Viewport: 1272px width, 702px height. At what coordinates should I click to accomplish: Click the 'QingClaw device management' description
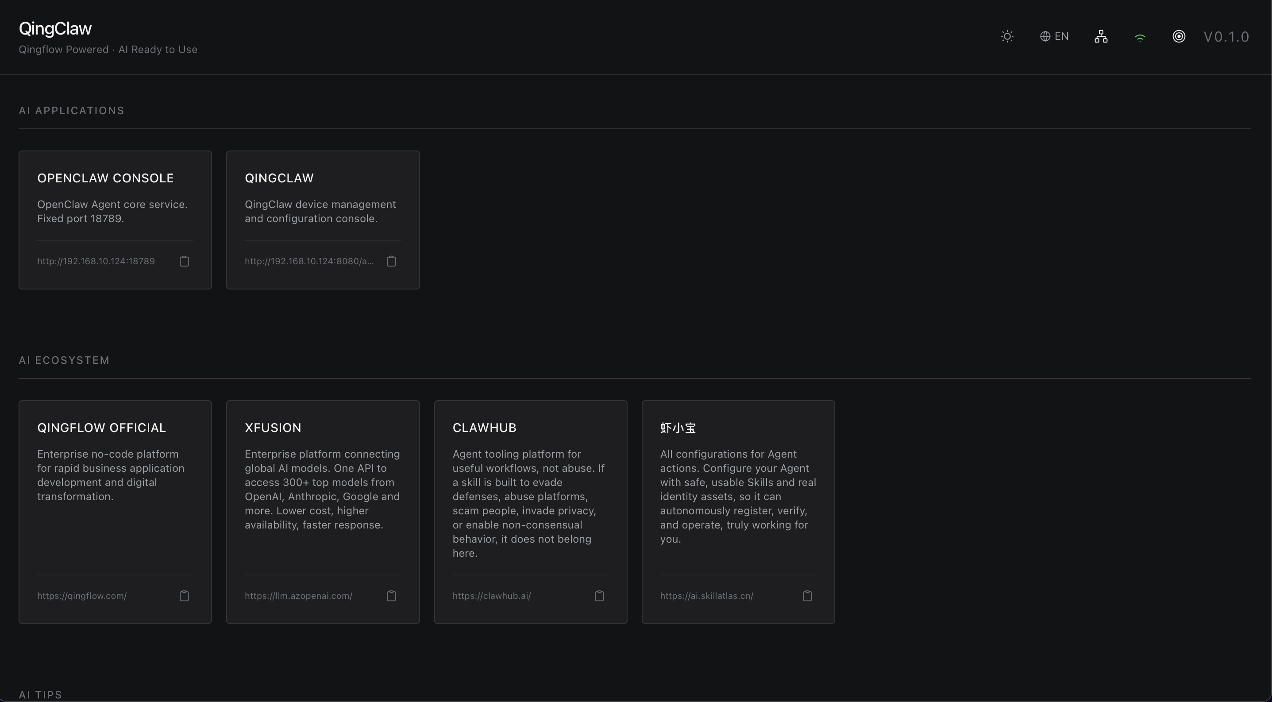tap(320, 211)
